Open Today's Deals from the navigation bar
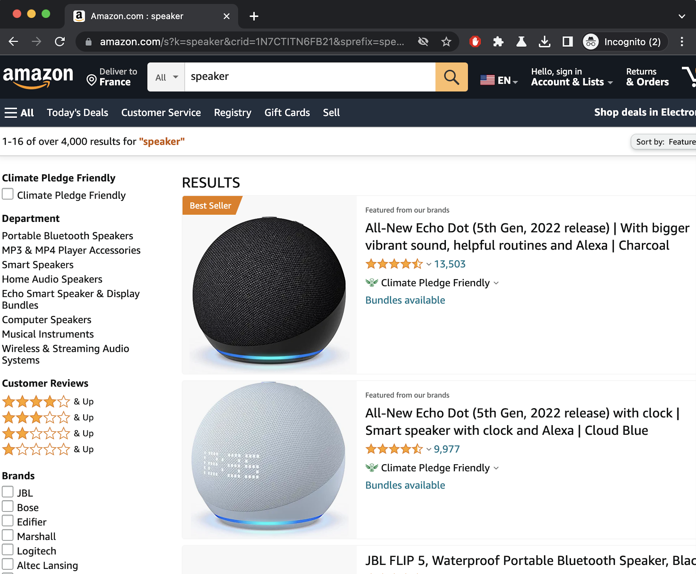Screen dimensions: 696x574 [x=77, y=112]
